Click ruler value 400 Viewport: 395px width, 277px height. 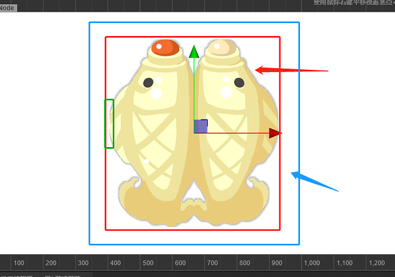tap(116, 263)
